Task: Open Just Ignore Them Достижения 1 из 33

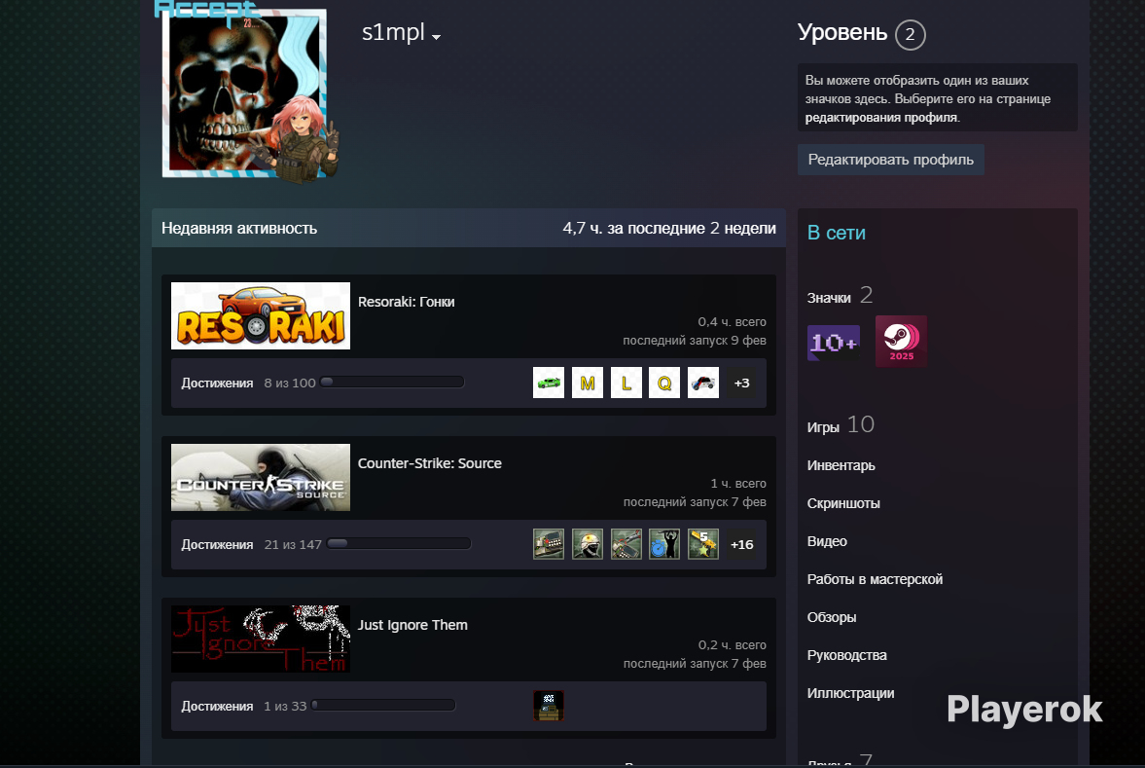Action: point(244,706)
